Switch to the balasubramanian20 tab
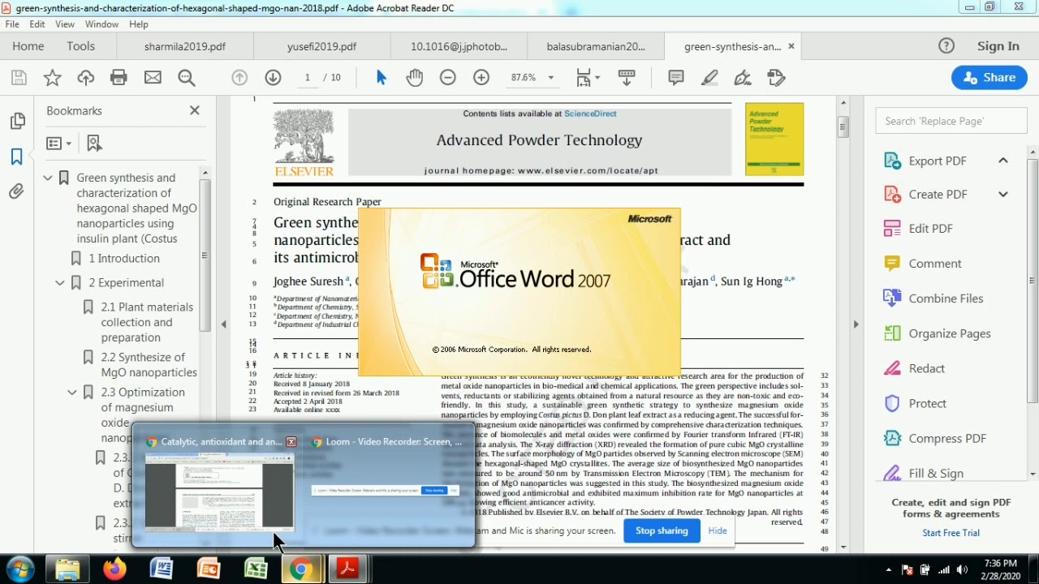The image size is (1039, 584). click(x=596, y=47)
